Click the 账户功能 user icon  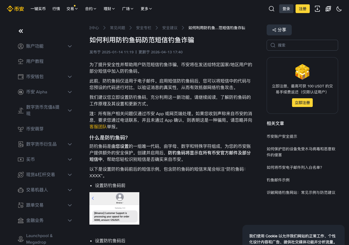21,46
